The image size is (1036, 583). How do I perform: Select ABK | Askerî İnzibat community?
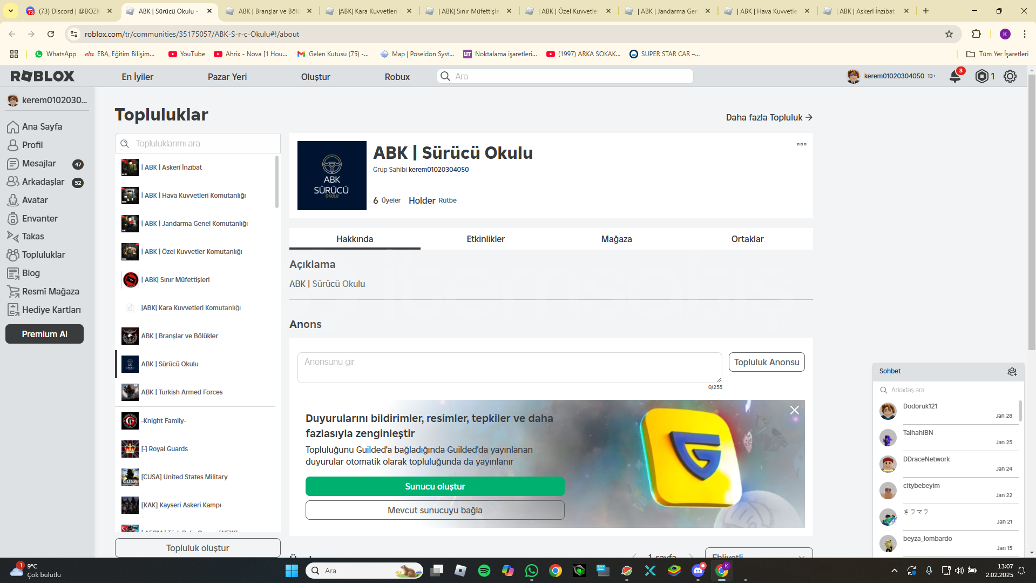pos(195,167)
